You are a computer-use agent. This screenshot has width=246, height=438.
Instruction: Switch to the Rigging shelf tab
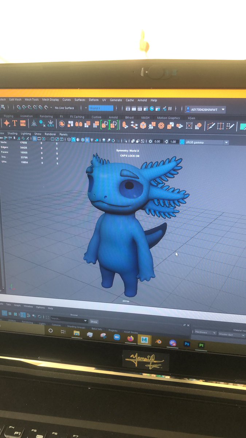pos(8,116)
